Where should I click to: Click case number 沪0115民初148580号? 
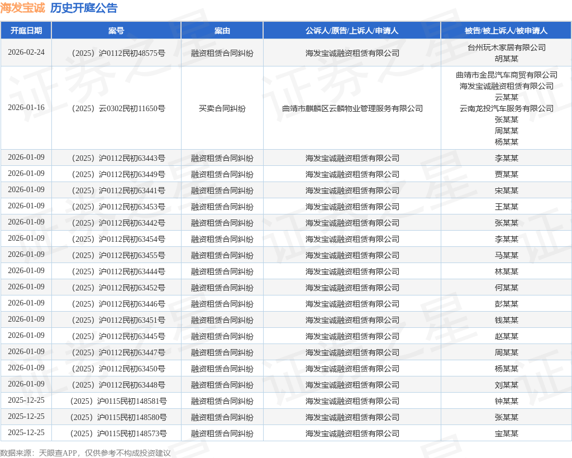point(118,418)
